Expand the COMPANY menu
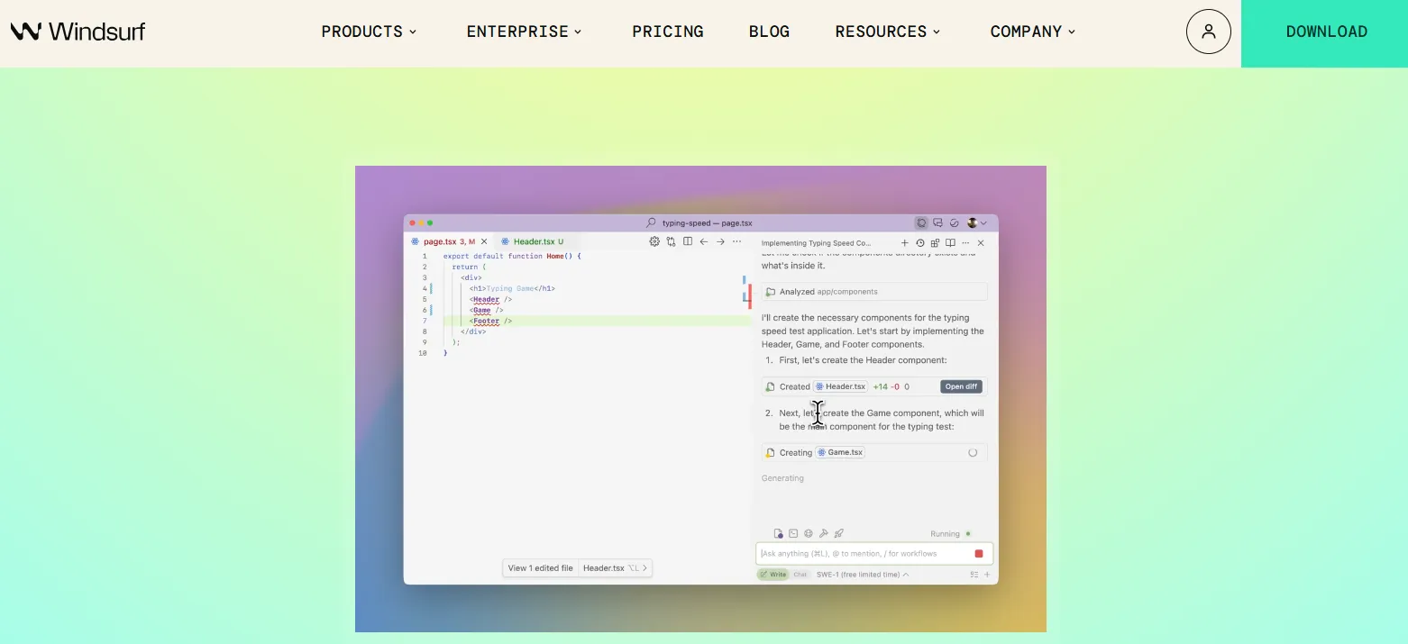Viewport: 1408px width, 644px height. pos(1033,32)
